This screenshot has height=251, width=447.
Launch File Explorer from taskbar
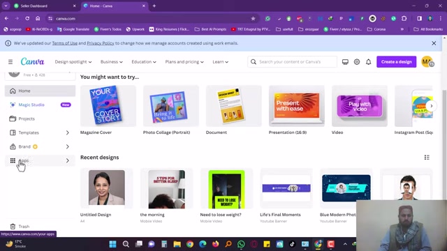pos(177,244)
